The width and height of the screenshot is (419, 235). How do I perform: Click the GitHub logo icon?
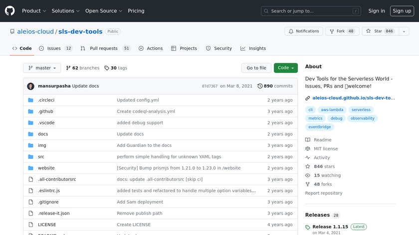10,11
